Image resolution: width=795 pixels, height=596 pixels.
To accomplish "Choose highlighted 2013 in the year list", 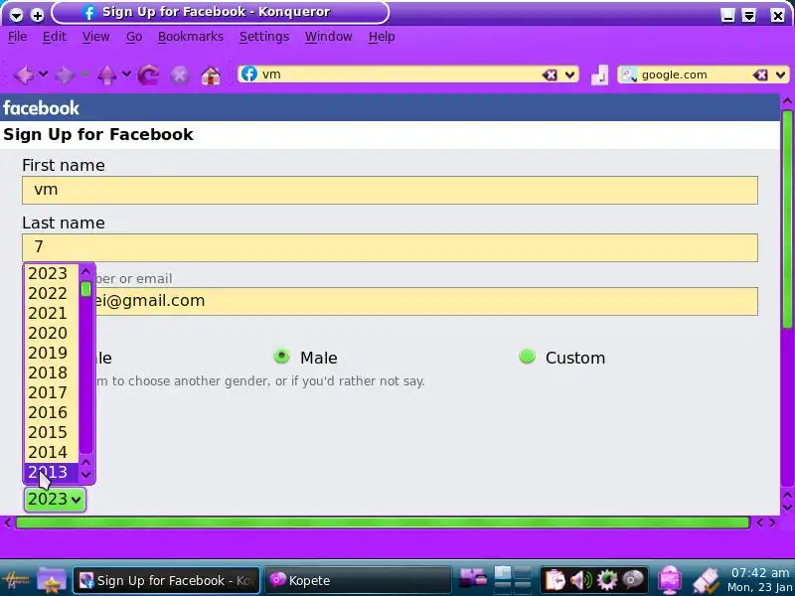I will point(52,472).
